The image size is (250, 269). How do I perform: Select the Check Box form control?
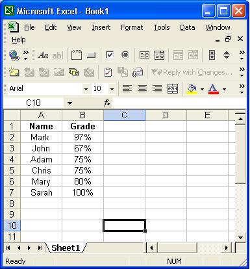pyautogui.click(x=110, y=55)
